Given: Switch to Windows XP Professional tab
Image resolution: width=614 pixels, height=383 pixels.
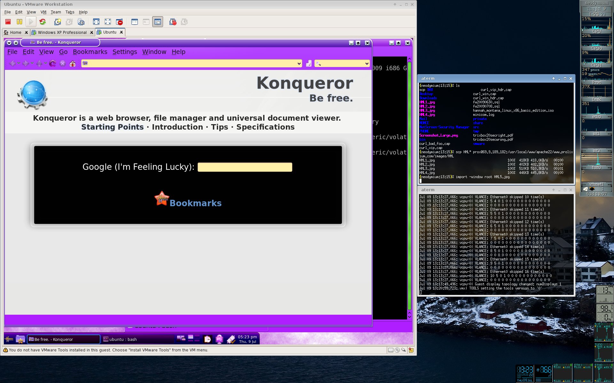Looking at the screenshot, I should coord(62,32).
